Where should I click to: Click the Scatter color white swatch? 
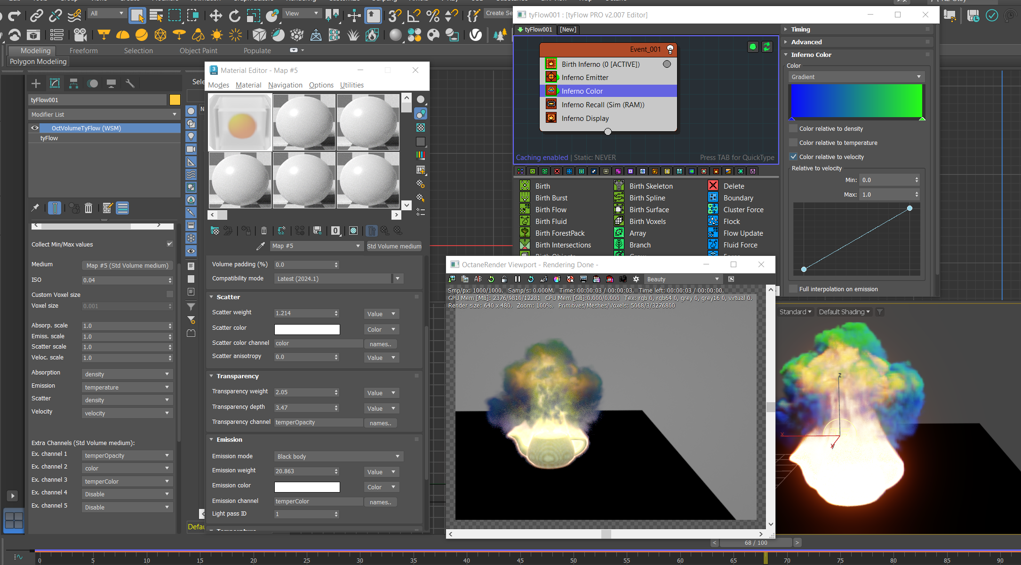[x=307, y=329]
